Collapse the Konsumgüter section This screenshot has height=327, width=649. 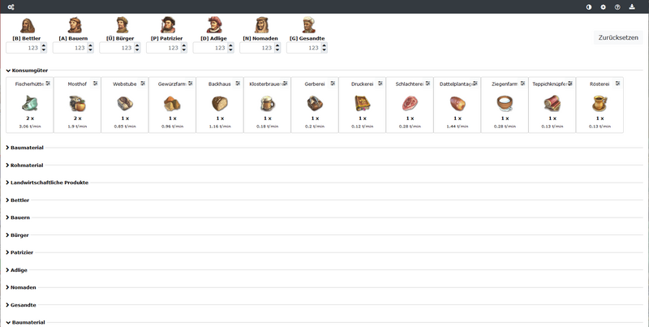pyautogui.click(x=27, y=71)
